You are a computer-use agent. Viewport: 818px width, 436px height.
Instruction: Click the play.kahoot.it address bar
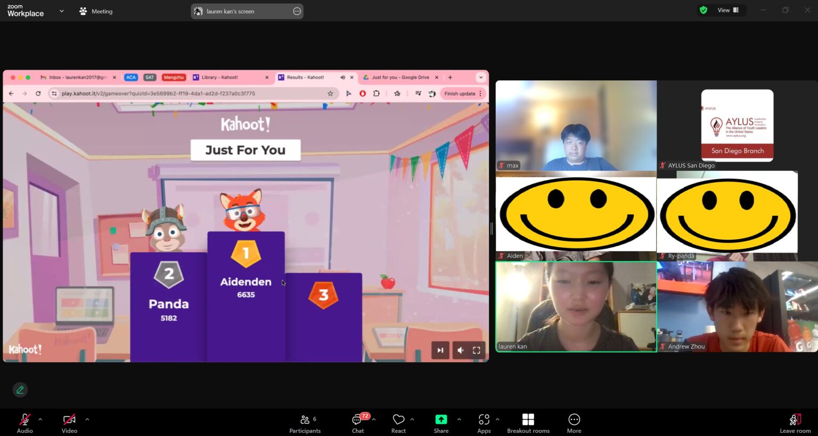point(193,94)
